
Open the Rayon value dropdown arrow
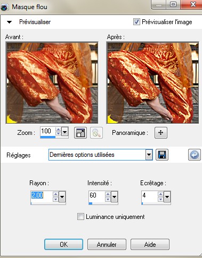click(x=62, y=196)
